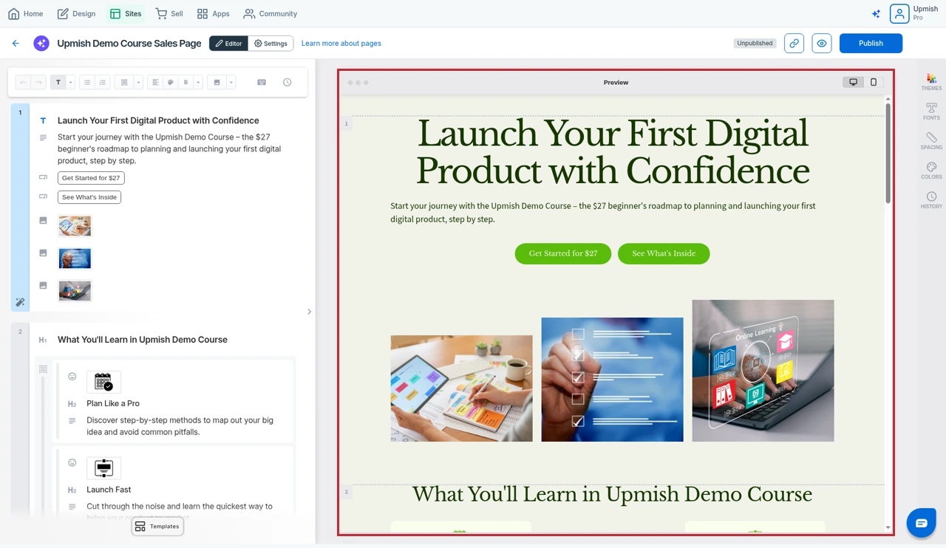Open the Apps menu
This screenshot has height=548, width=946.
click(x=213, y=13)
